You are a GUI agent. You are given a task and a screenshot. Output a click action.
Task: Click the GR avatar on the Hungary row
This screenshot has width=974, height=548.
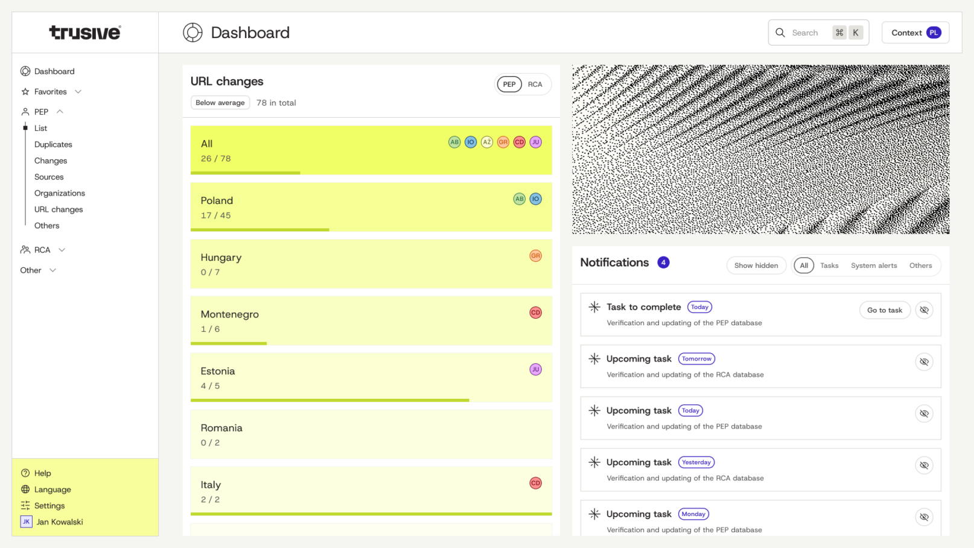[x=535, y=256]
